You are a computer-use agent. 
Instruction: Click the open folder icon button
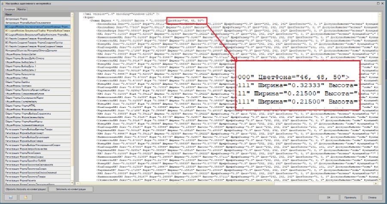[x=26, y=198]
